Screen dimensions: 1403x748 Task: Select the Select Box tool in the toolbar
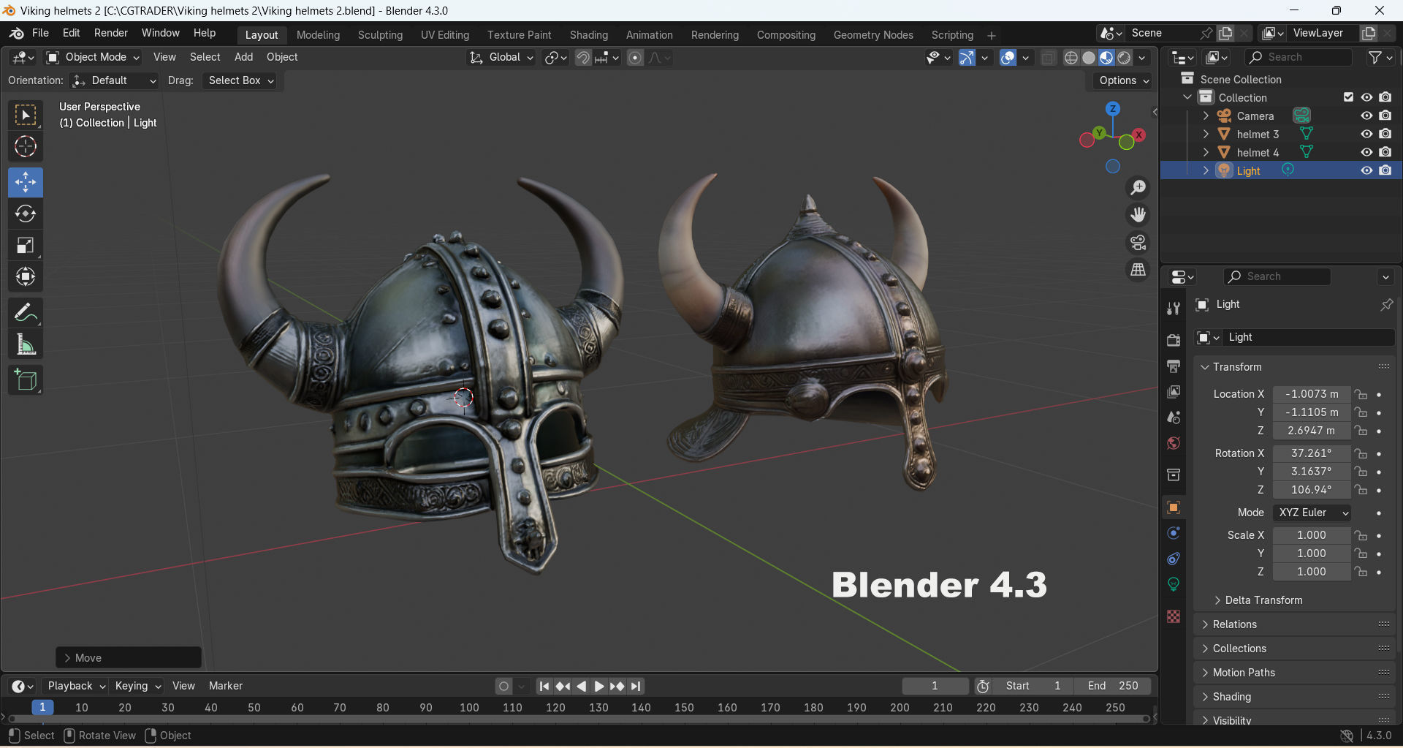click(x=26, y=116)
